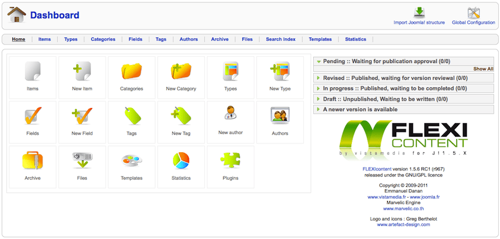Open the Statistics pie chart icon

pyautogui.click(x=181, y=160)
